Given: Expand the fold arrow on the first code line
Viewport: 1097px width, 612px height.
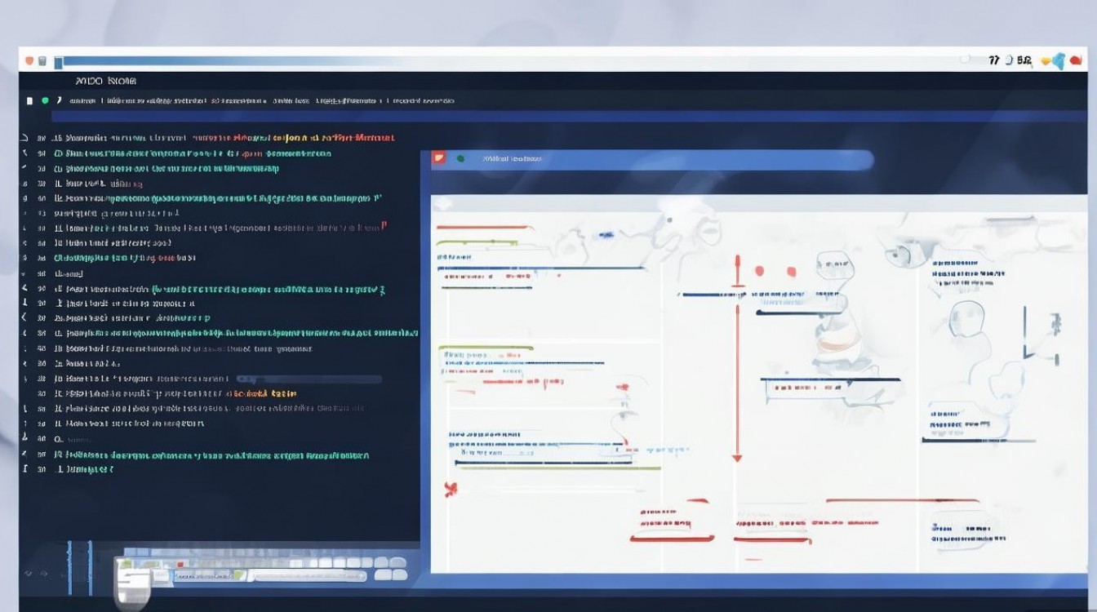Looking at the screenshot, I should pos(24,138).
